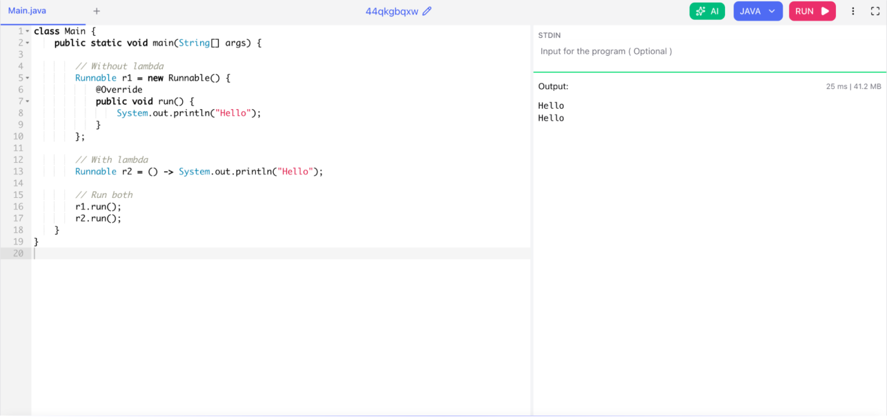887x420 pixels.
Task: Collapse class Main fold arrow on line 1
Action: 28,31
